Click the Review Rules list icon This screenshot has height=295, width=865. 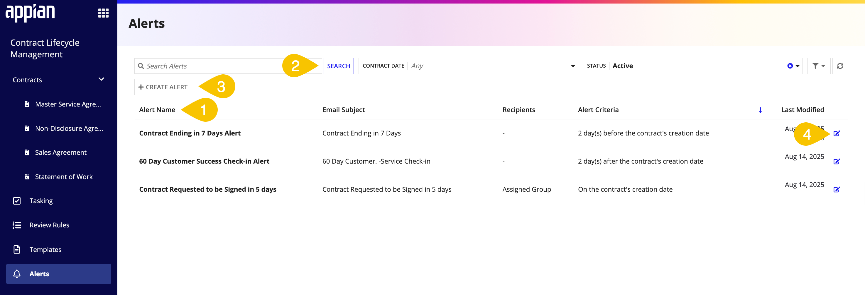(17, 225)
